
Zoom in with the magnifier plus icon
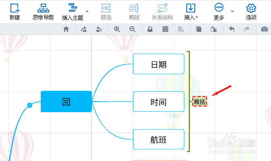point(117,29)
